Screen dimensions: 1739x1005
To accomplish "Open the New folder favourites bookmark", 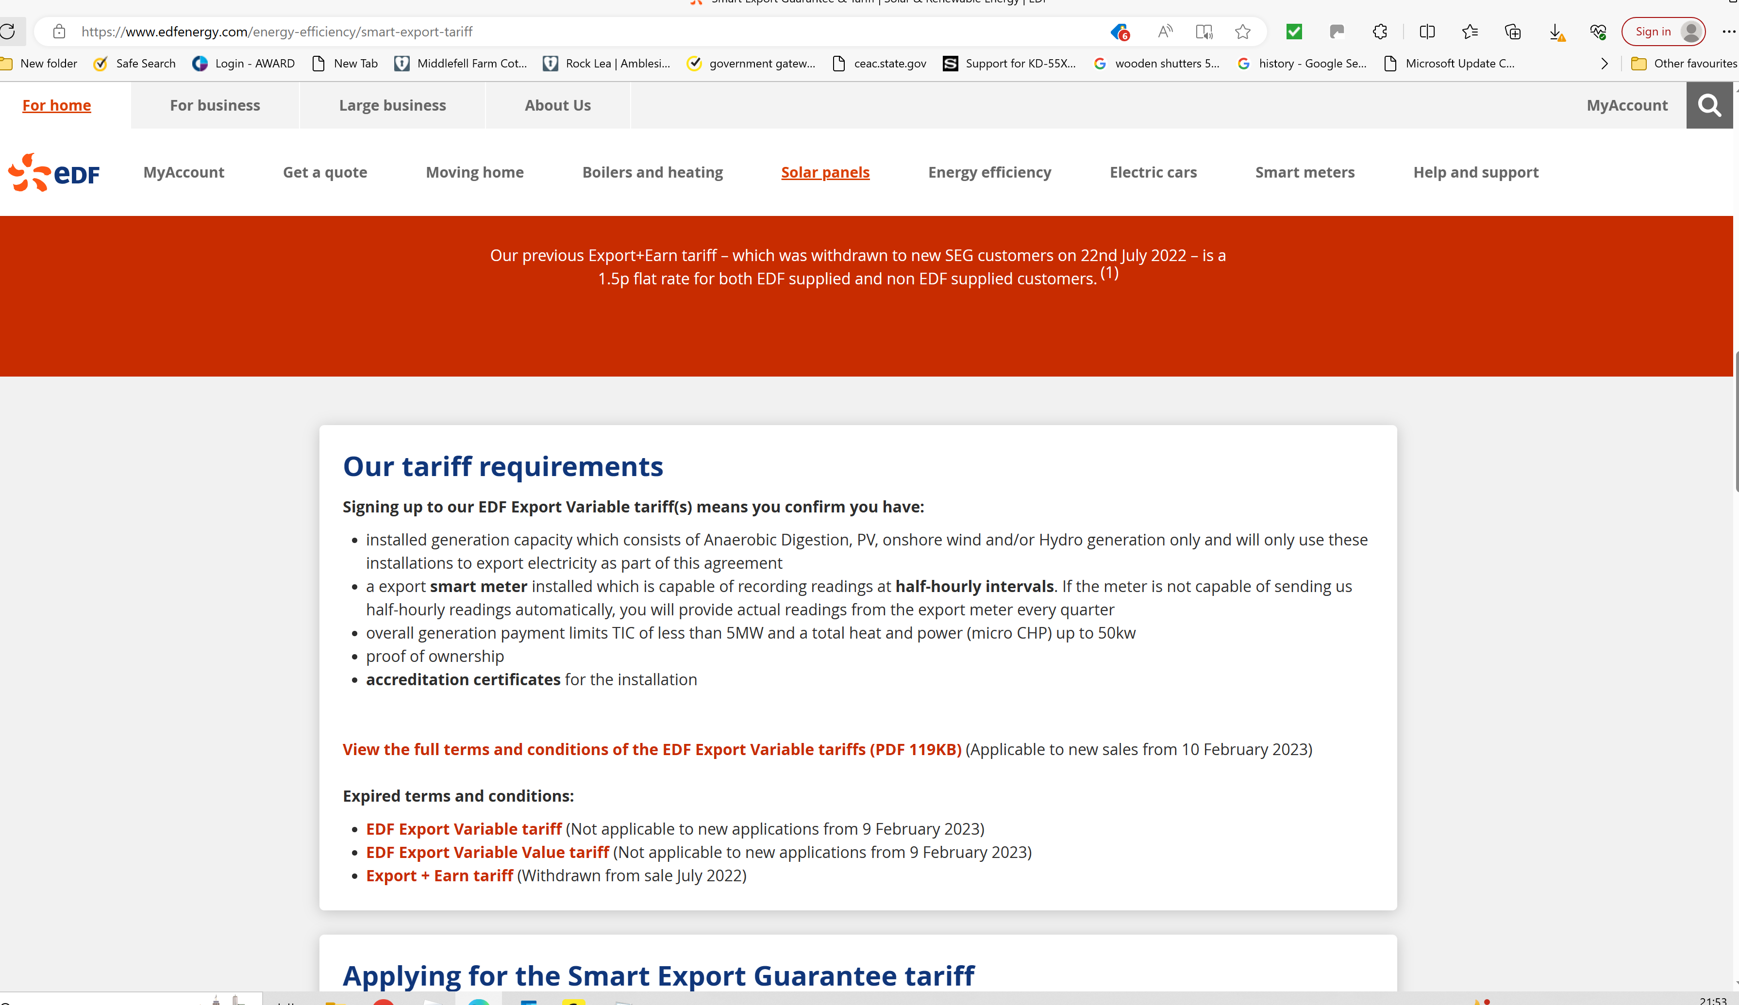I will [x=39, y=64].
